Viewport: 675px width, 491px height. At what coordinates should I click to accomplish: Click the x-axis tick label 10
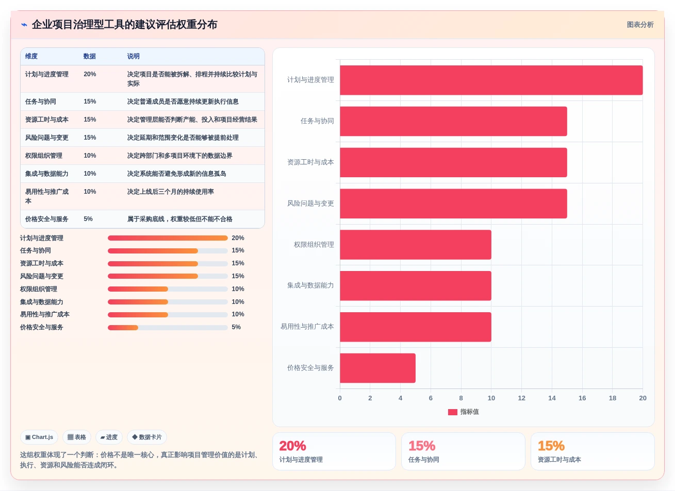point(491,398)
